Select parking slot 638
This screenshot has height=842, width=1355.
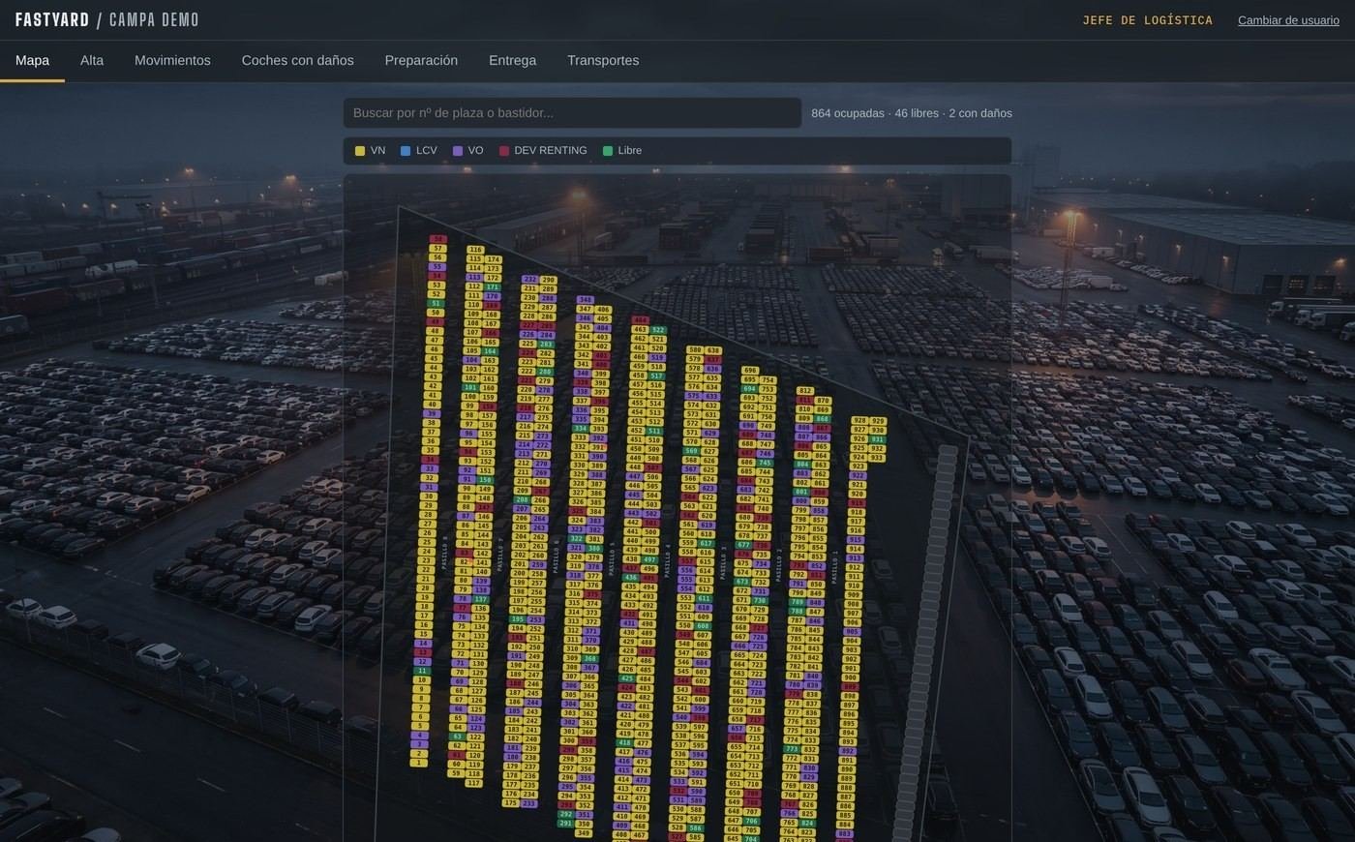[713, 351]
